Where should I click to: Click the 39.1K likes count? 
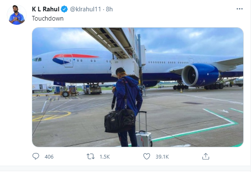[162, 157]
